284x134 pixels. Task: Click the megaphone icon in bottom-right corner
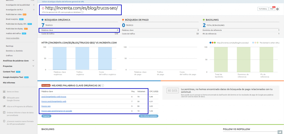click(280, 132)
